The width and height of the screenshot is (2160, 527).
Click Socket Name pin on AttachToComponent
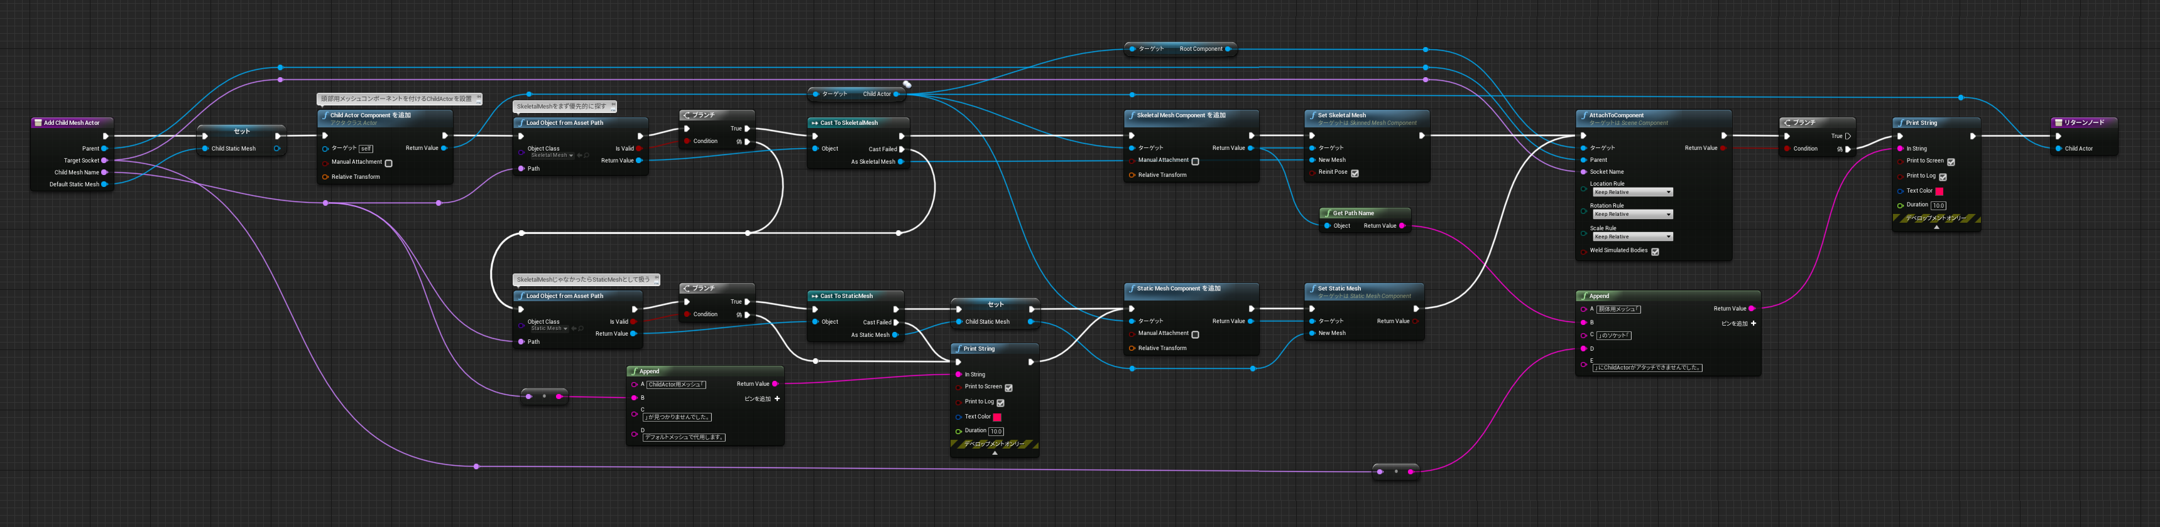tap(1584, 172)
